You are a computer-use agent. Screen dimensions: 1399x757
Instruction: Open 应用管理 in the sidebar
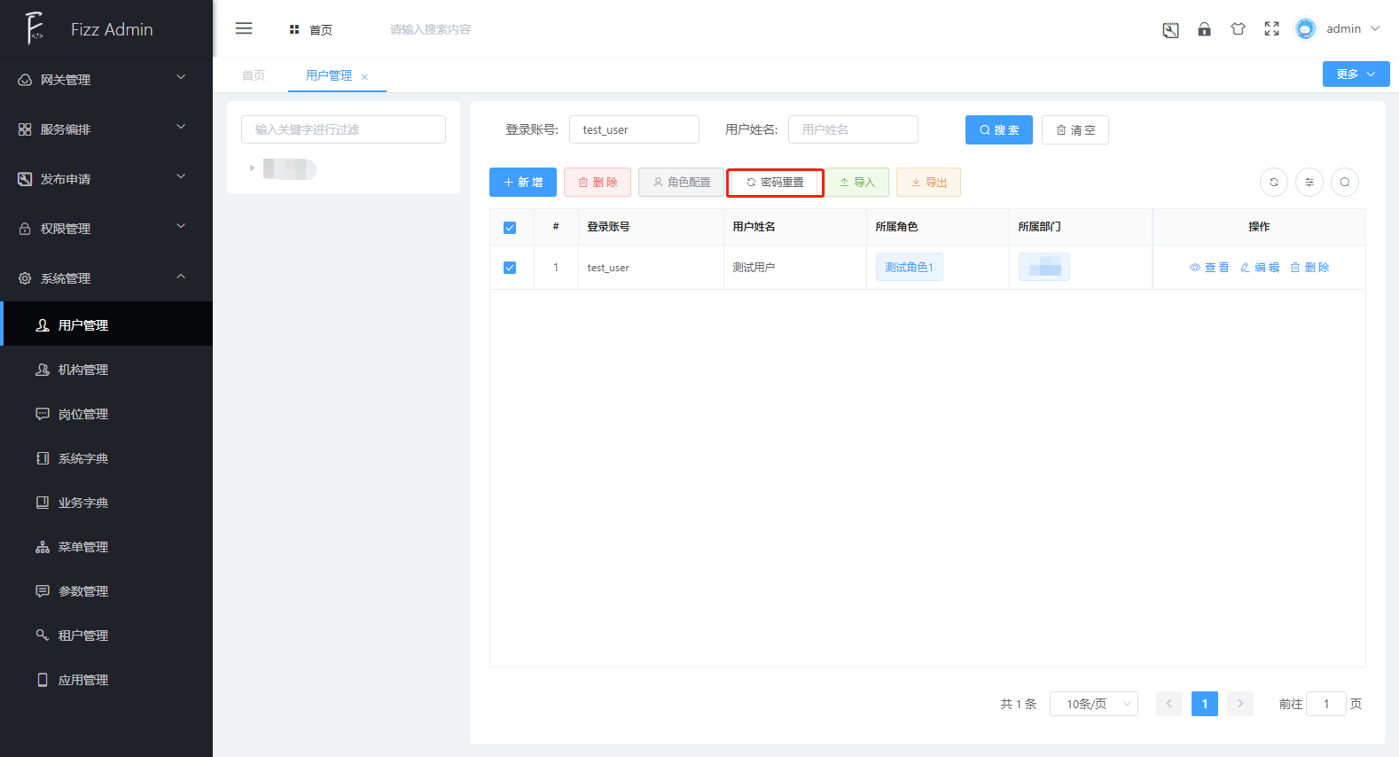106,680
